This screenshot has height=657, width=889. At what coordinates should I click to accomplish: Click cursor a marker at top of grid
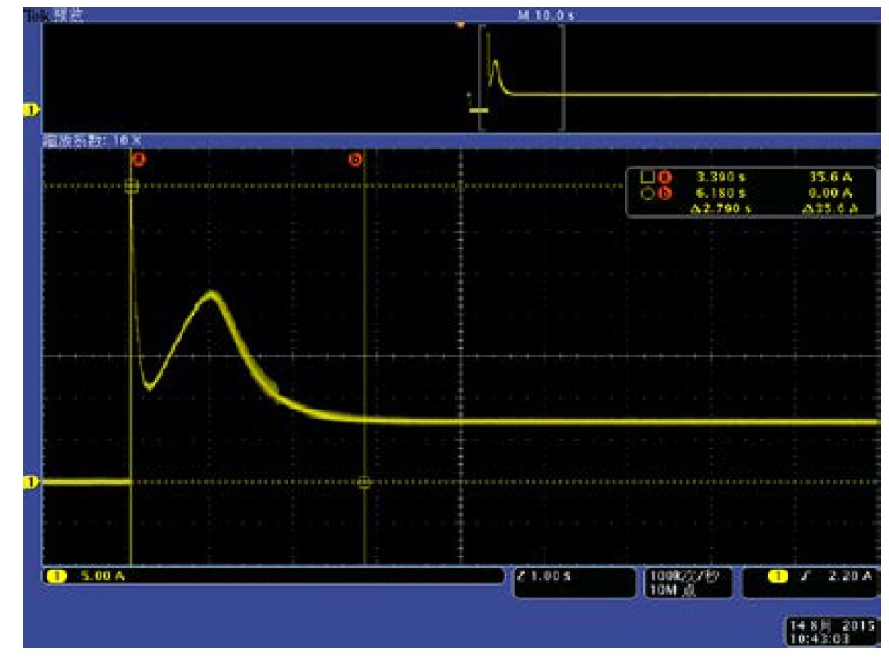pyautogui.click(x=140, y=159)
